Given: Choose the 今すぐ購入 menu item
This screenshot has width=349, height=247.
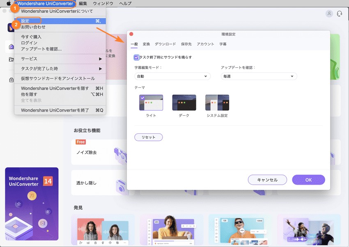Looking at the screenshot, I should pyautogui.click(x=60, y=37).
